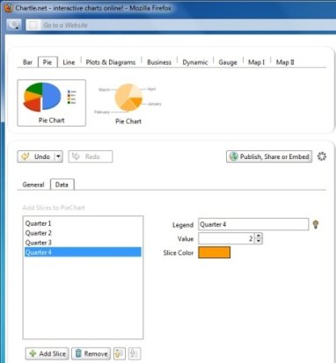Open the orange Slice Color swatch

[x=214, y=252]
